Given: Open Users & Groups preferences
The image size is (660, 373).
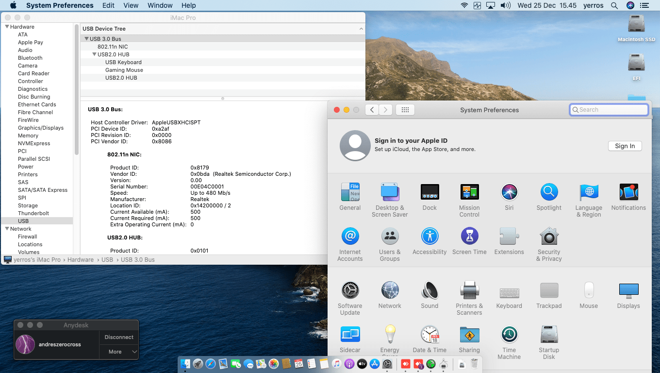Looking at the screenshot, I should pyautogui.click(x=390, y=237).
